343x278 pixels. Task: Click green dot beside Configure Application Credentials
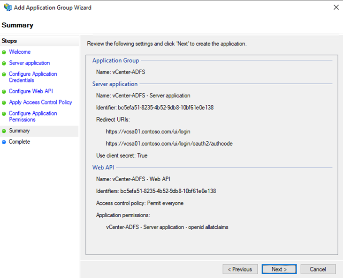(x=4, y=74)
